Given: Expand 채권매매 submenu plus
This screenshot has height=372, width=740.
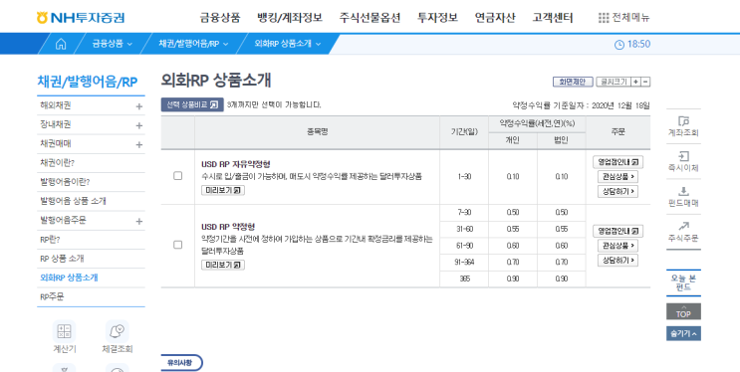Looking at the screenshot, I should tap(139, 145).
